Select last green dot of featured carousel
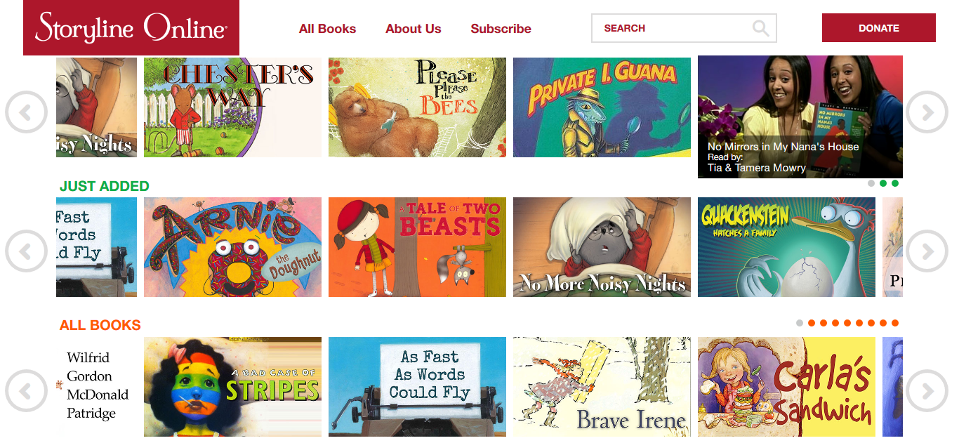 pyautogui.click(x=895, y=183)
